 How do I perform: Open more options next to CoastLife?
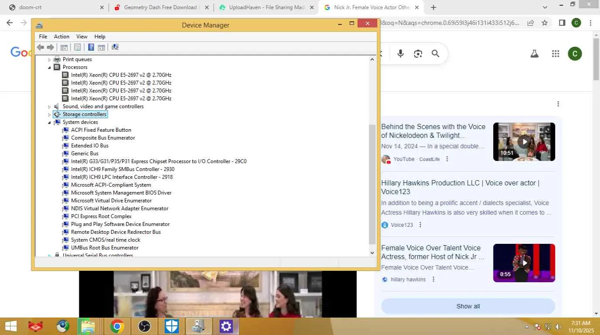click(x=447, y=159)
